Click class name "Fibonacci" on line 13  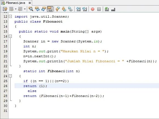pyautogui.click(x=53, y=21)
